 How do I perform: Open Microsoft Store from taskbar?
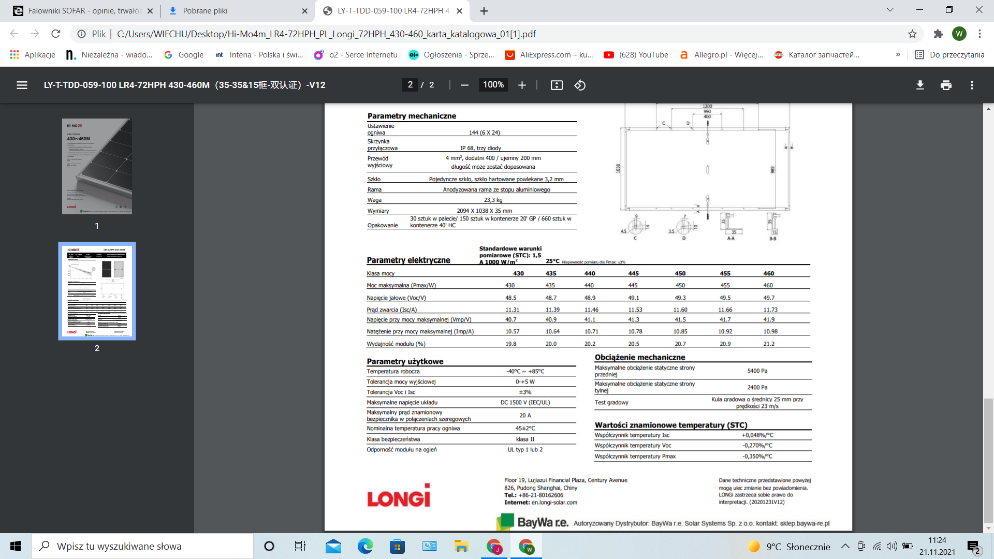coord(397,546)
